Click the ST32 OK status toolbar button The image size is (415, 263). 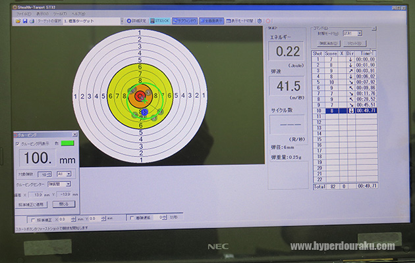[159, 21]
